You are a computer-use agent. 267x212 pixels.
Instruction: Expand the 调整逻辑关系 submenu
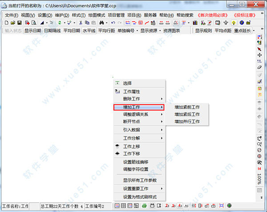[138, 114]
